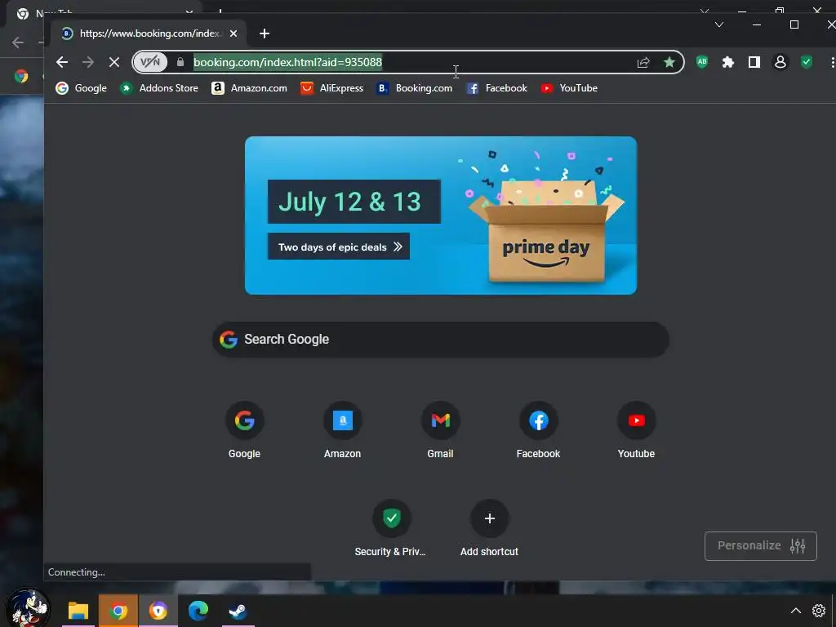Open Chrome's three-dot menu
Screen dimensions: 836x627
click(832, 62)
